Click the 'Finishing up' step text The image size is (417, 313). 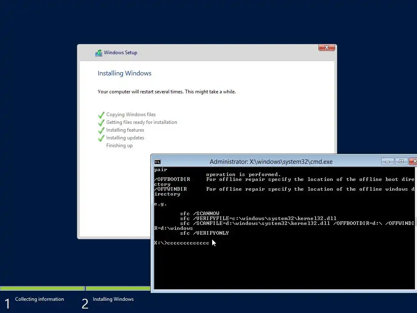coord(119,145)
